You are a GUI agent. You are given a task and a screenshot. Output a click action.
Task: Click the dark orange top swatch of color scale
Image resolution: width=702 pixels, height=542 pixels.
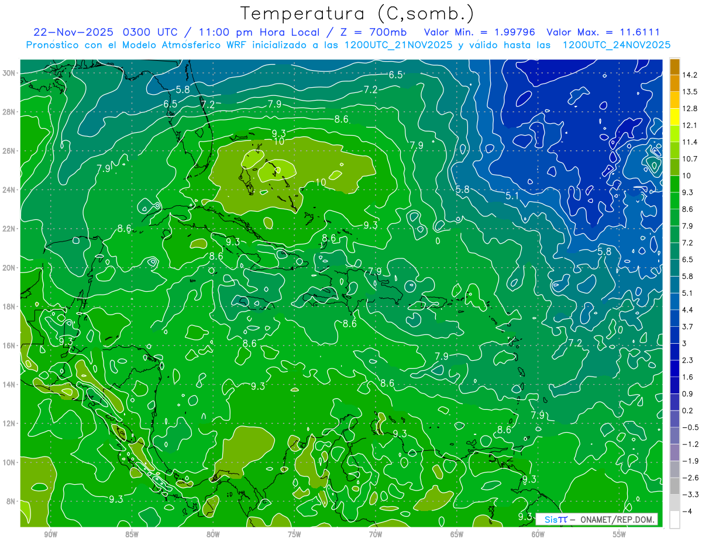(x=675, y=67)
